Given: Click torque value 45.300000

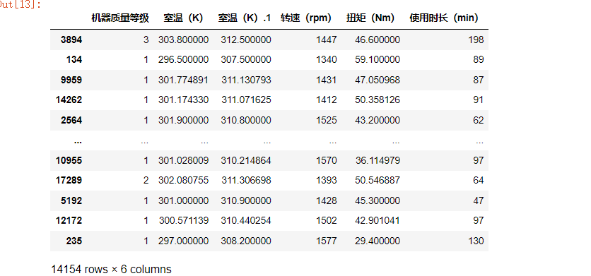Looking at the screenshot, I should [x=378, y=200].
